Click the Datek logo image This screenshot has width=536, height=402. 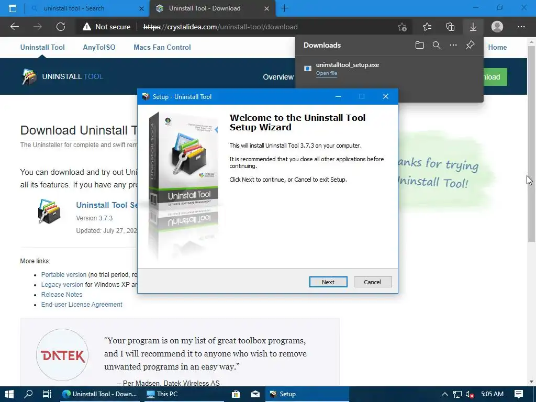click(62, 355)
